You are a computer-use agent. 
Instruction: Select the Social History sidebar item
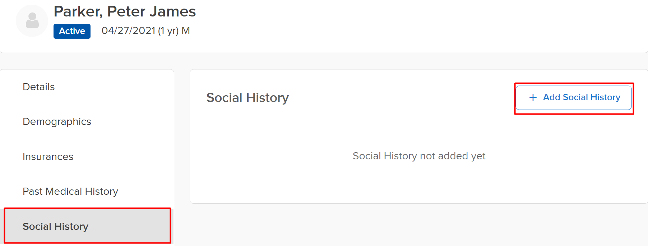point(56,226)
